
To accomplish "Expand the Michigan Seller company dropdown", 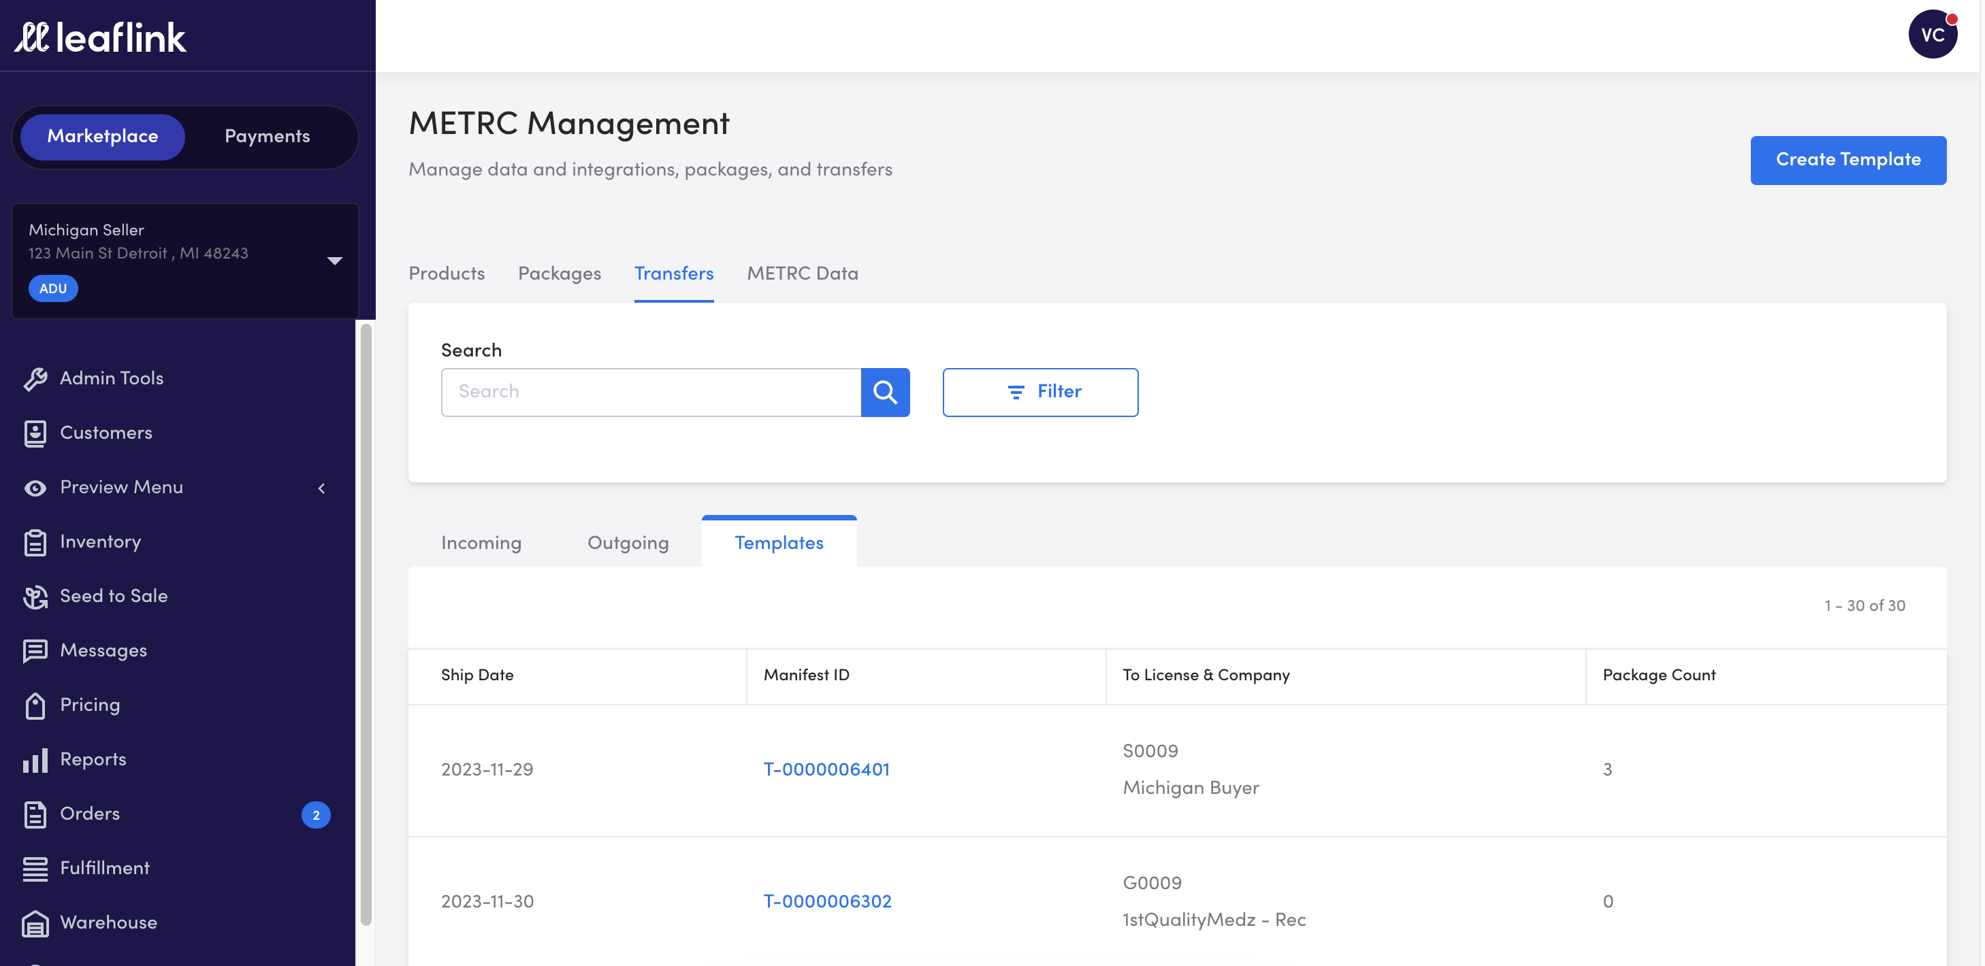I will point(334,261).
